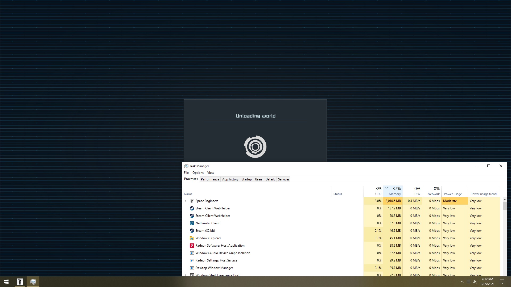Viewport: 511px width, 287px height.
Task: Click the Steam (32 bit) process icon
Action: click(192, 231)
